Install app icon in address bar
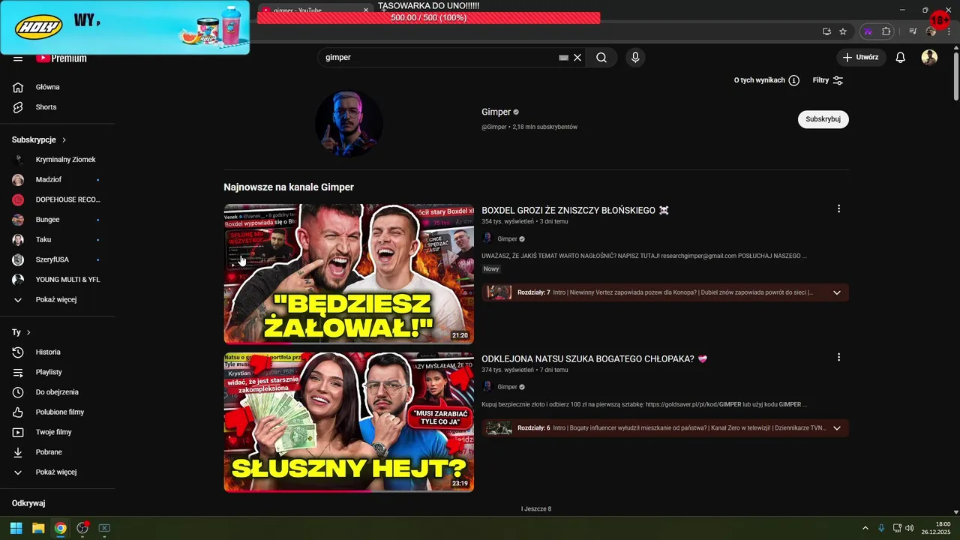 click(x=826, y=31)
